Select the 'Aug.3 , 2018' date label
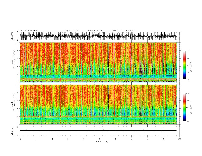This screenshot has width=202, height=156. tap(71, 31)
